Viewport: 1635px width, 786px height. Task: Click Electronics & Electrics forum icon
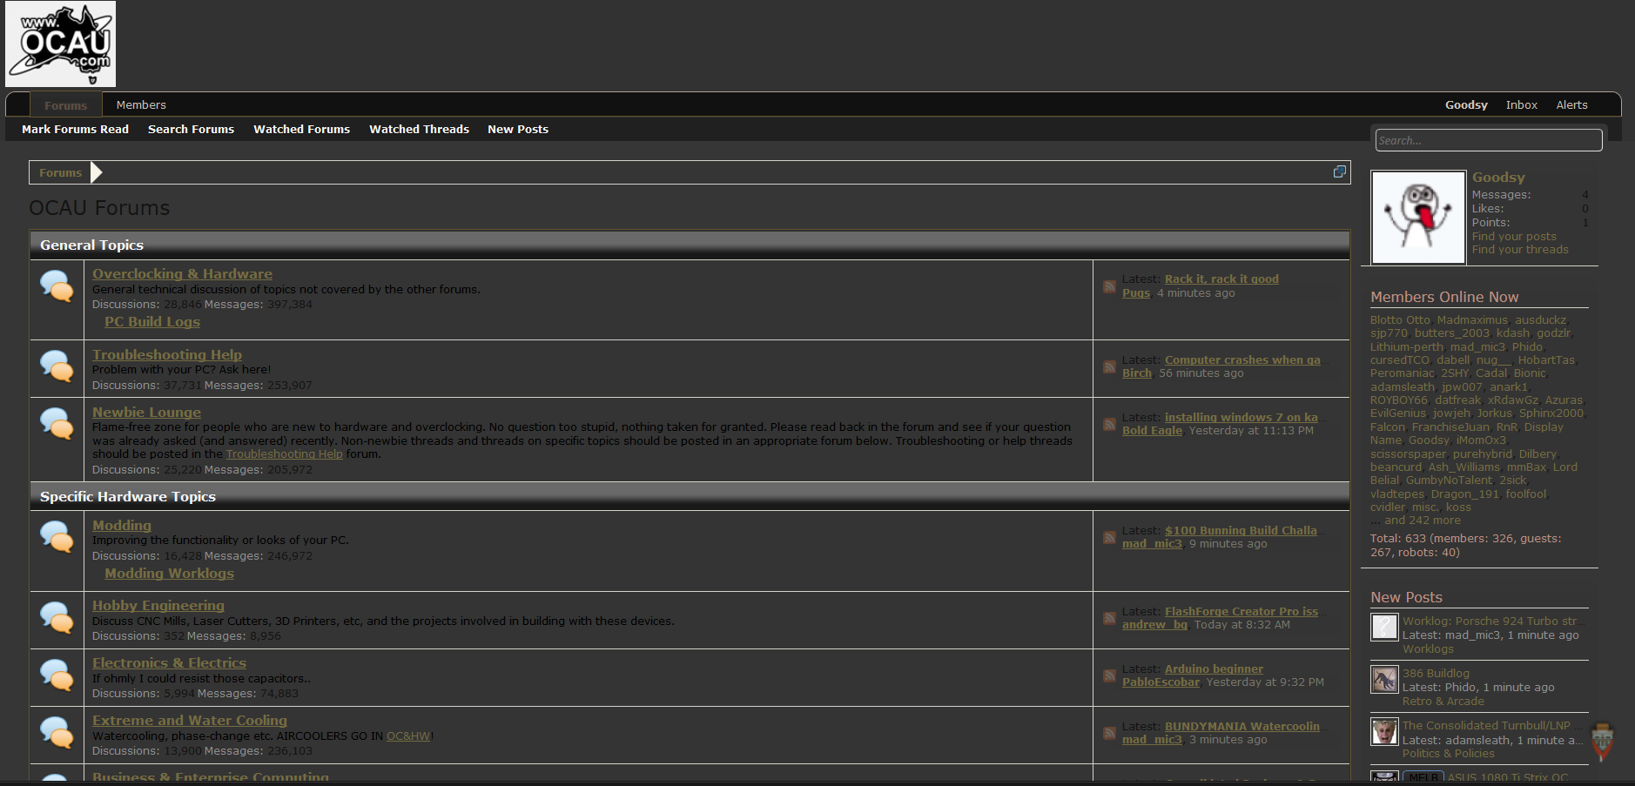click(57, 675)
